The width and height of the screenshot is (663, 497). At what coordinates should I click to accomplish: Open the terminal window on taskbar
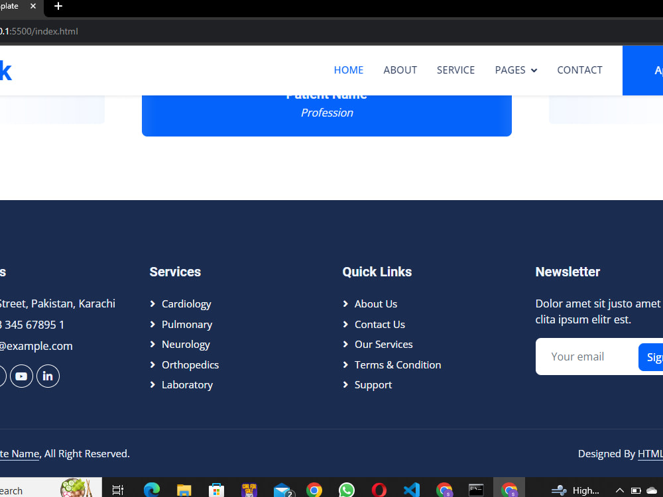coord(476,490)
